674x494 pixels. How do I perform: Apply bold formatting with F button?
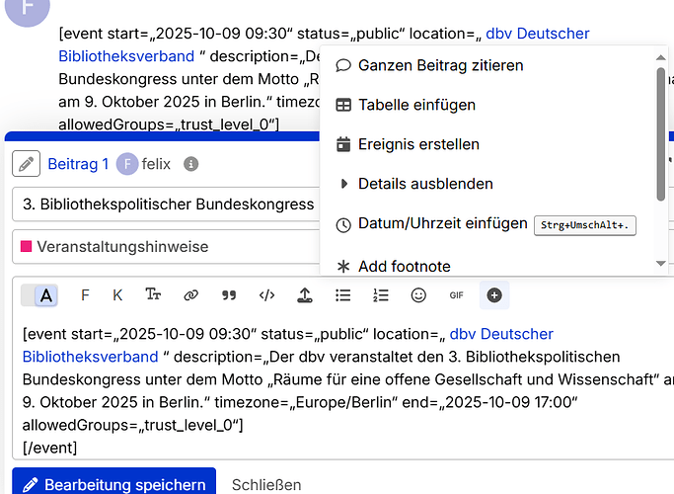[x=85, y=295]
